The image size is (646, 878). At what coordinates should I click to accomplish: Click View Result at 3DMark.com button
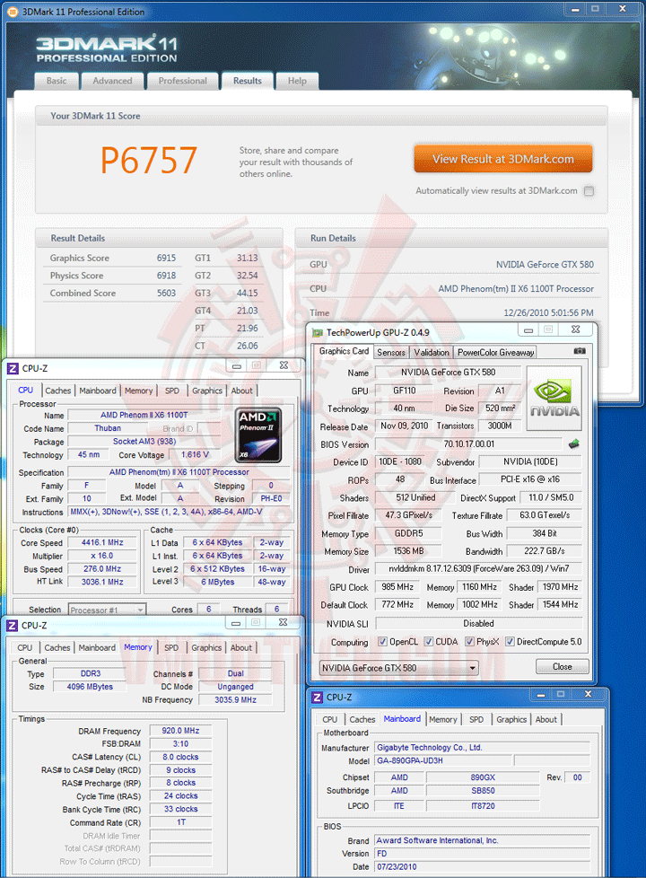503,159
